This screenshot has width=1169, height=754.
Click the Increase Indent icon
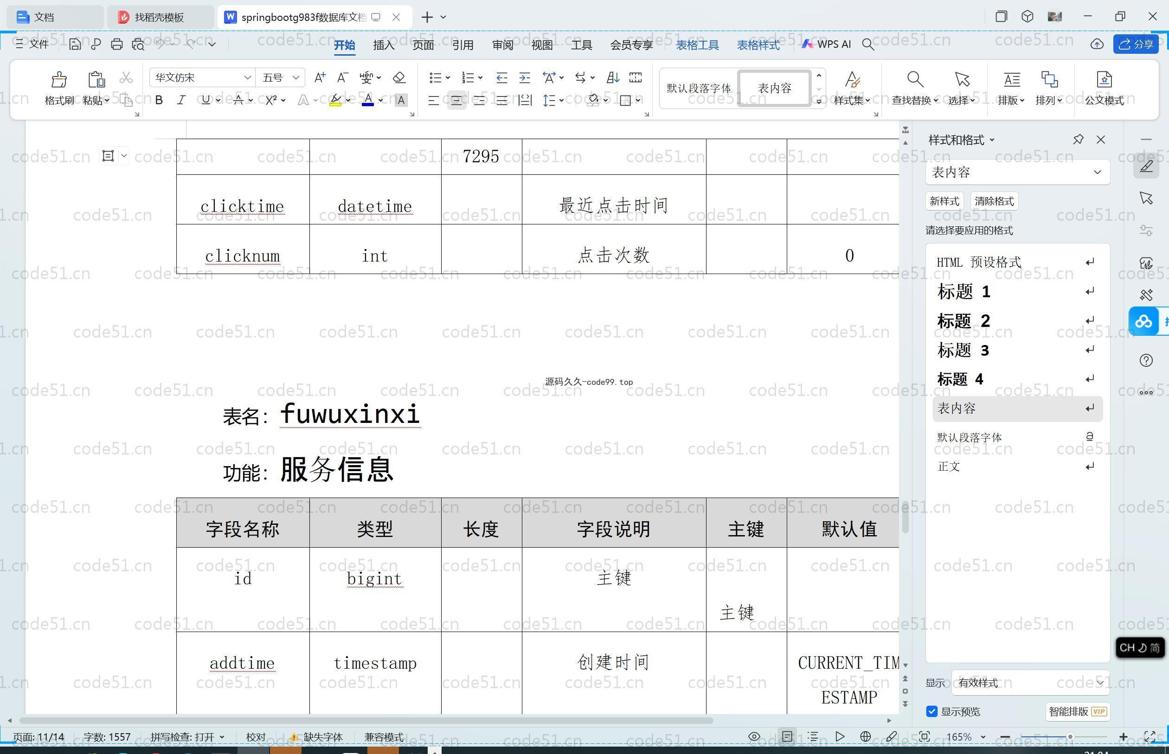point(525,77)
